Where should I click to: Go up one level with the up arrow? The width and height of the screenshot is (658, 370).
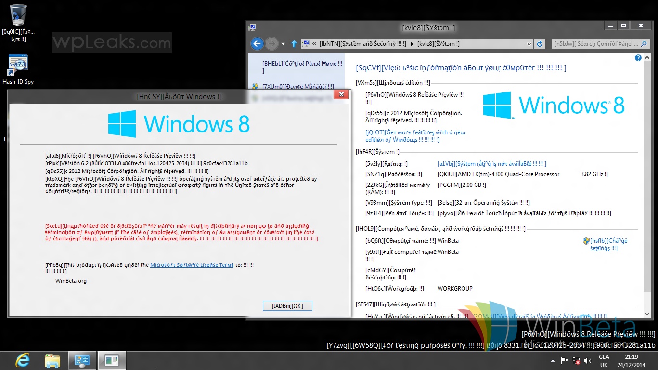[x=294, y=44]
